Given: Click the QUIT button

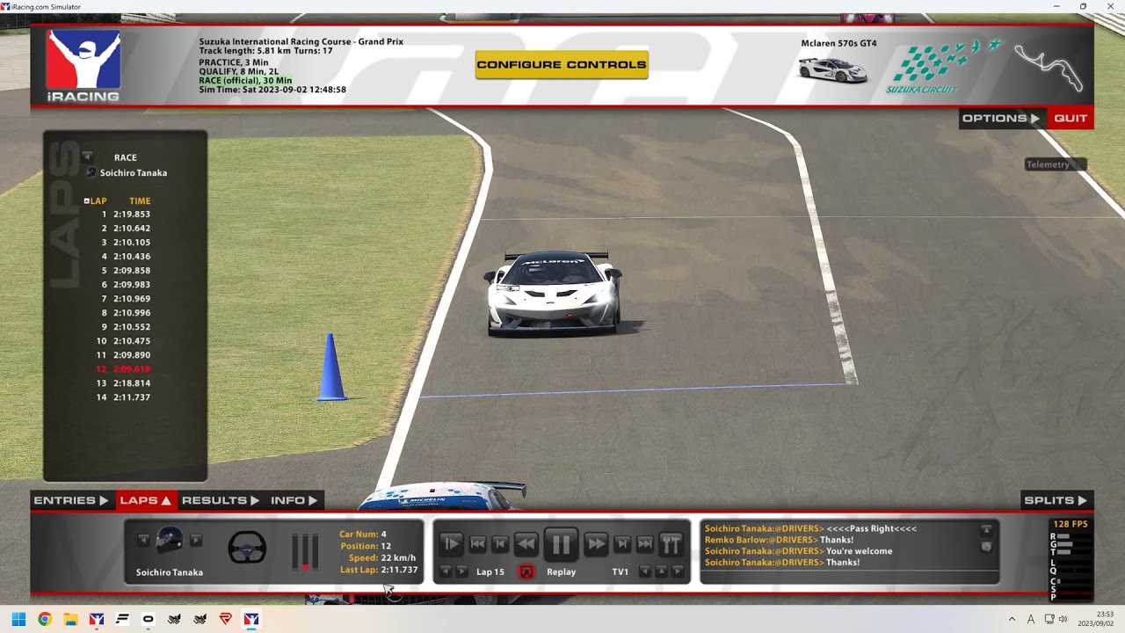Looking at the screenshot, I should 1071,118.
